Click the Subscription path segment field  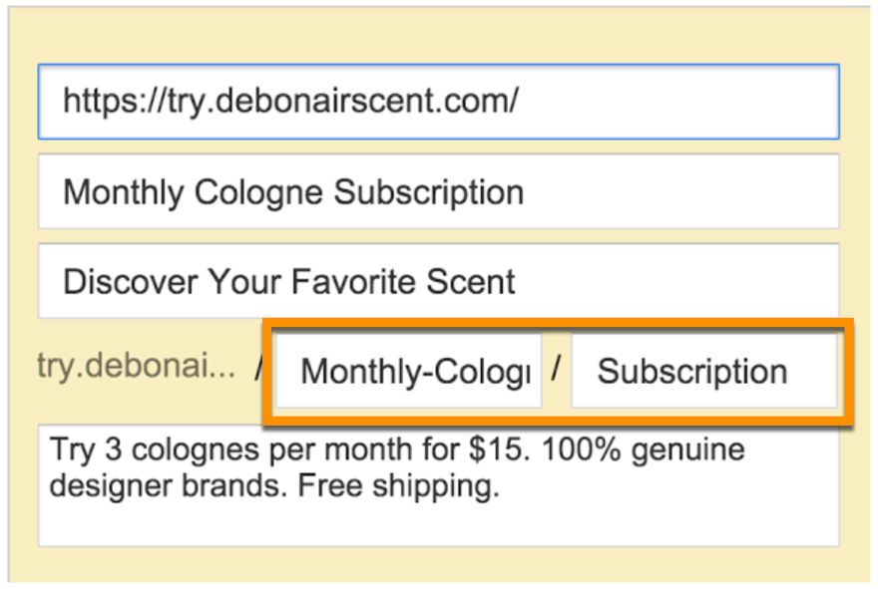pyautogui.click(x=703, y=370)
